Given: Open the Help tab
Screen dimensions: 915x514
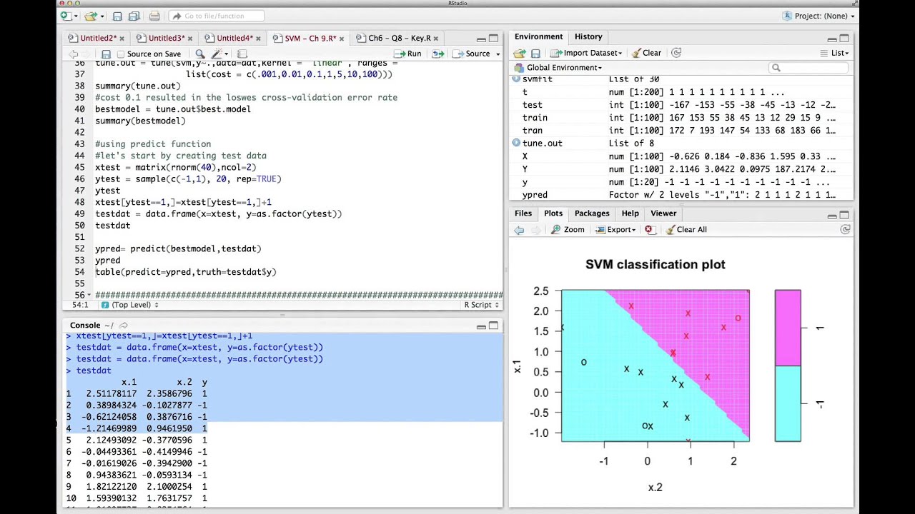Looking at the screenshot, I should (x=630, y=213).
